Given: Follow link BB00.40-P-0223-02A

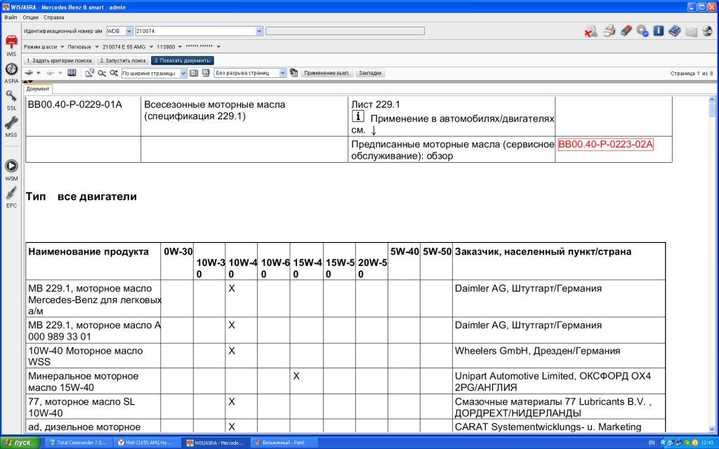Looking at the screenshot, I should point(605,145).
